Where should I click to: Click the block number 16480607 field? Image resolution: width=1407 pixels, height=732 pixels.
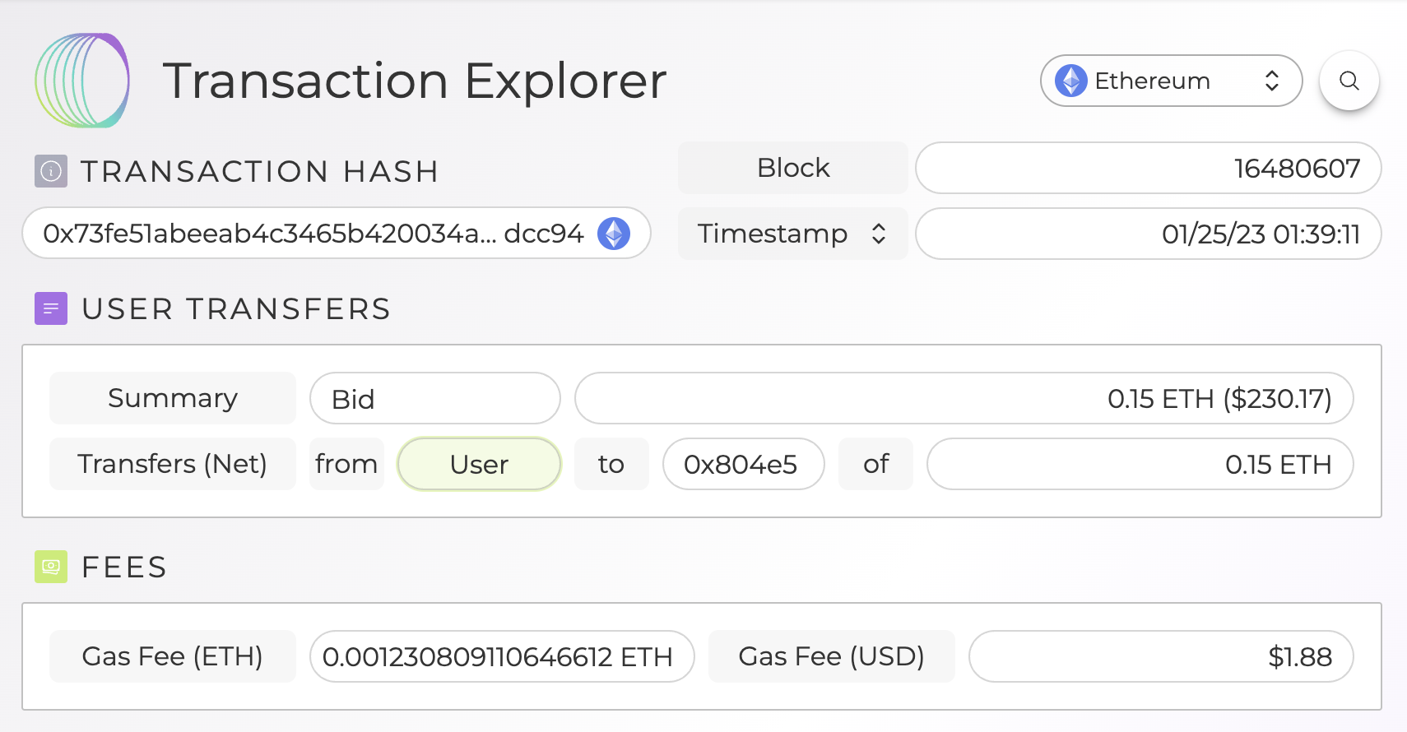(1148, 168)
